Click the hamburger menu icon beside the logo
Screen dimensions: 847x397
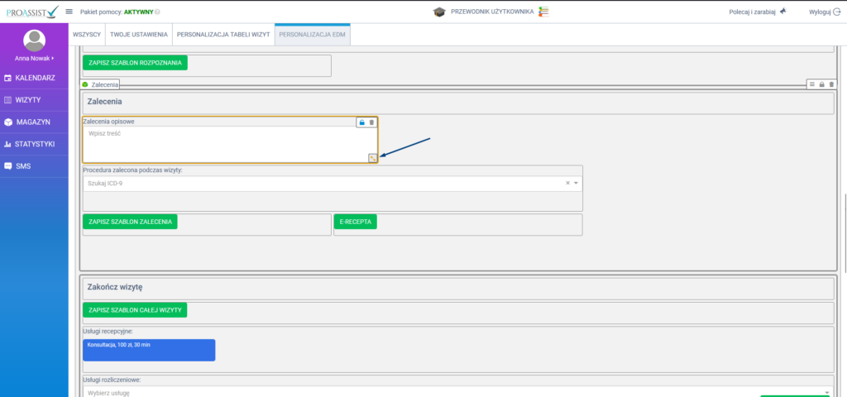coord(69,12)
